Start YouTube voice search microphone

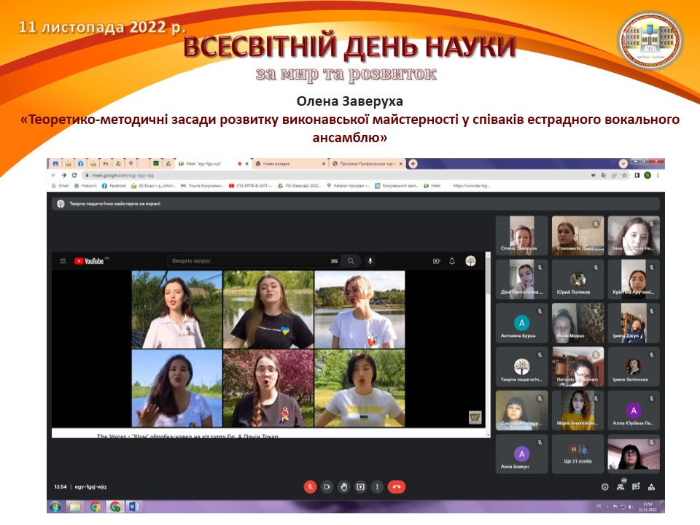(x=370, y=261)
